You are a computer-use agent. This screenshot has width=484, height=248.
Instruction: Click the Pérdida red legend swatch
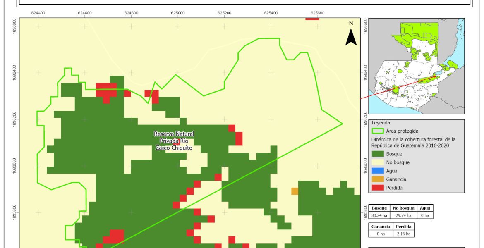377,188
